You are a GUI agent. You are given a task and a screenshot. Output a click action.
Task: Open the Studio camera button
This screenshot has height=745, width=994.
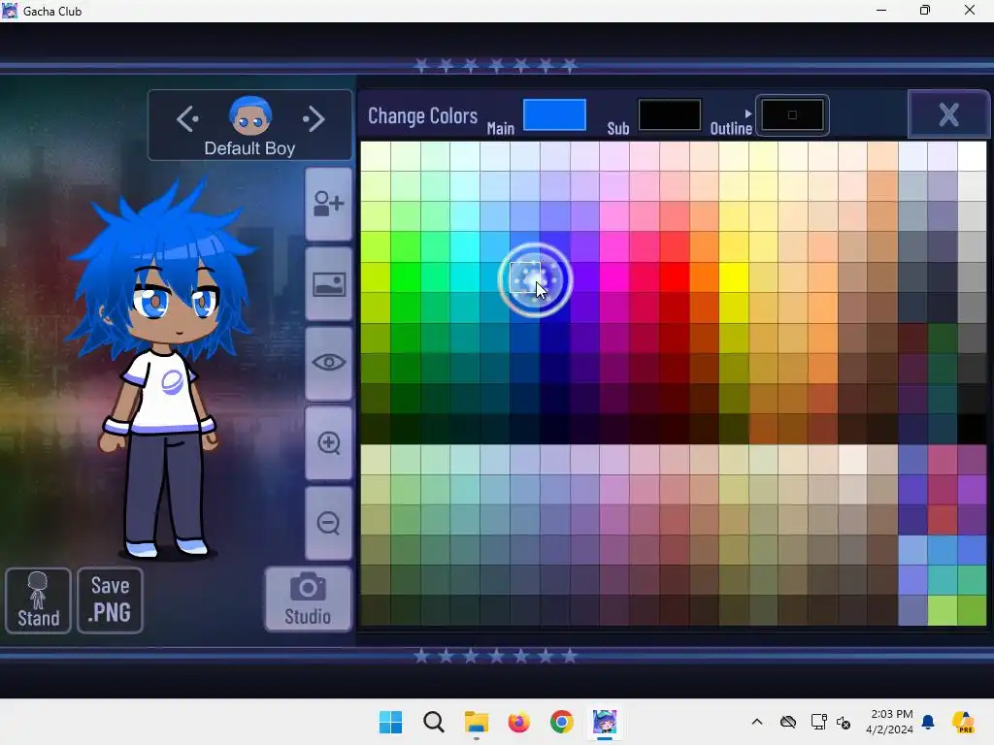coord(308,599)
